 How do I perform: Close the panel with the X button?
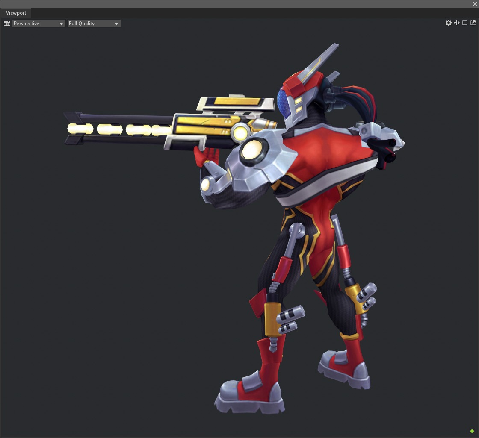(475, 4)
